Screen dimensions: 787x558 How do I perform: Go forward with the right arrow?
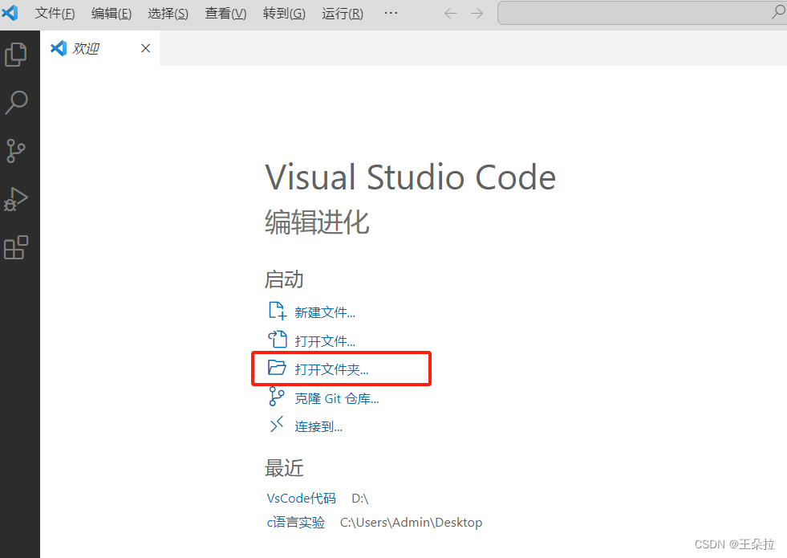(x=477, y=14)
